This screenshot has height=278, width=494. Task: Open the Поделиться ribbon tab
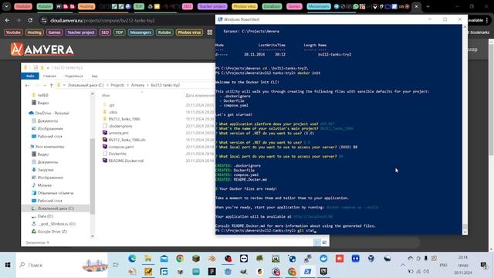[74, 76]
